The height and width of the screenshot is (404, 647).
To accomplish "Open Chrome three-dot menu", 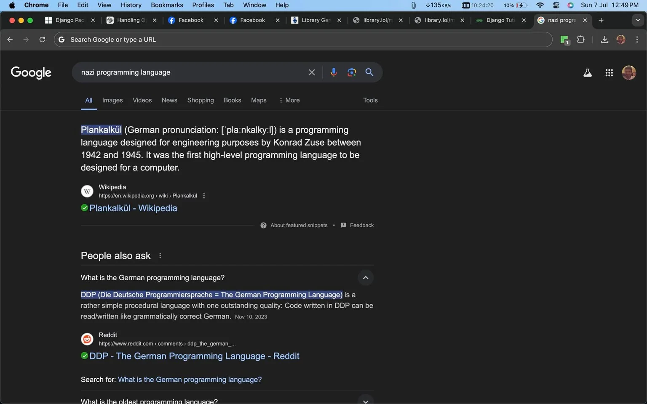I will click(637, 40).
